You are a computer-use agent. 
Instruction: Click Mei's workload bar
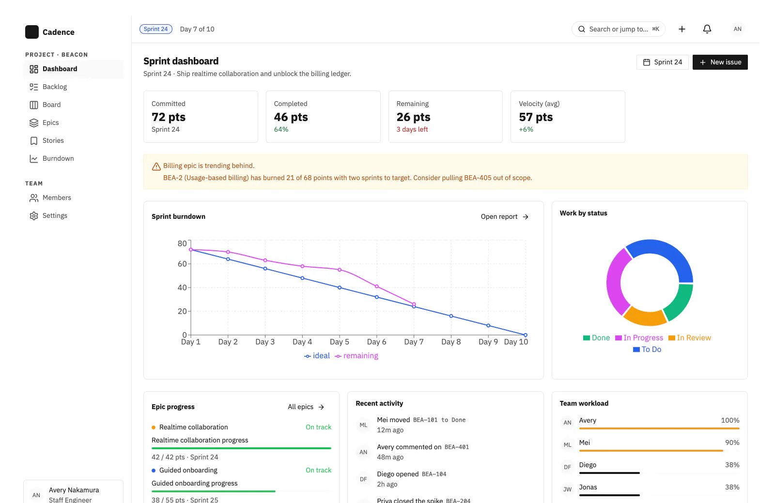[659, 451]
